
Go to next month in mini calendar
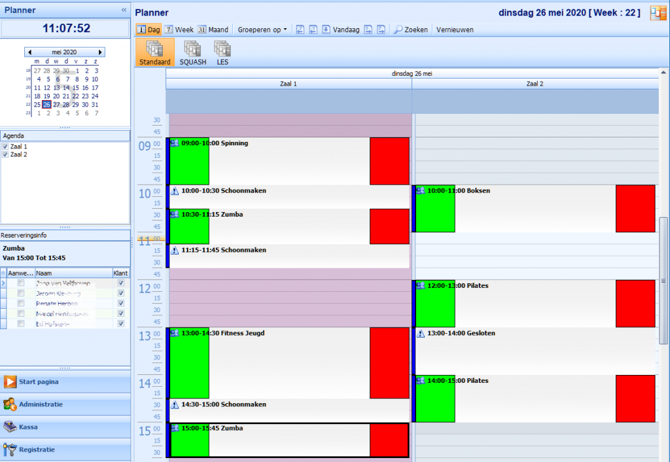point(100,52)
